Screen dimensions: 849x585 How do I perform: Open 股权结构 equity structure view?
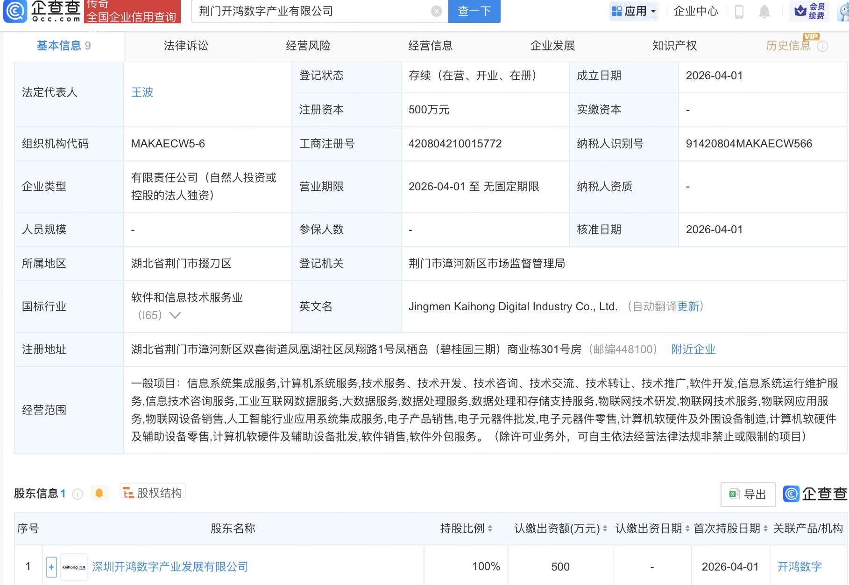(152, 492)
